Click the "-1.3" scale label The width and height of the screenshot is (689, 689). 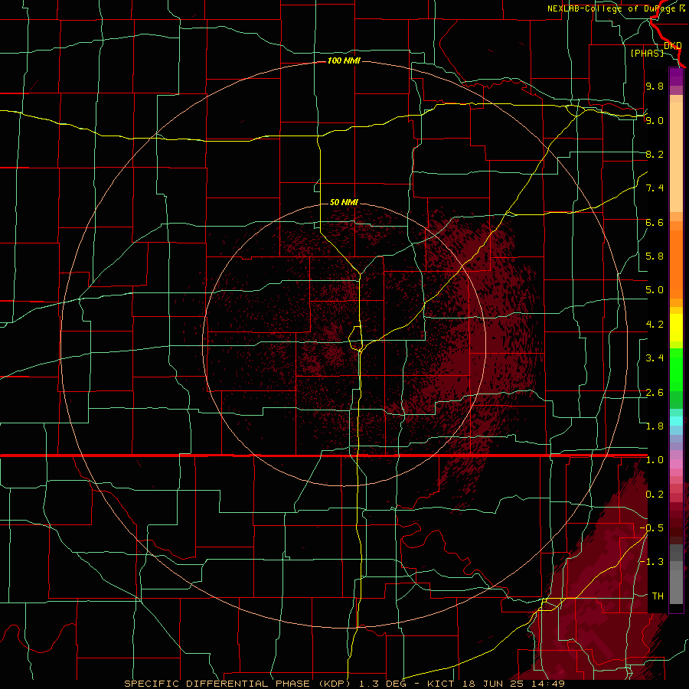tap(651, 562)
